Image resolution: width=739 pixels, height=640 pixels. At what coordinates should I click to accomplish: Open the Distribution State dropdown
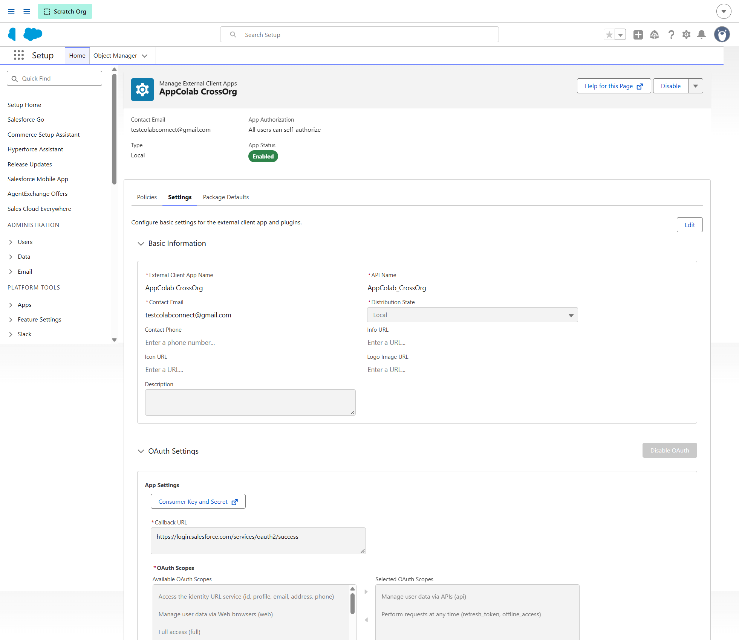tap(473, 315)
